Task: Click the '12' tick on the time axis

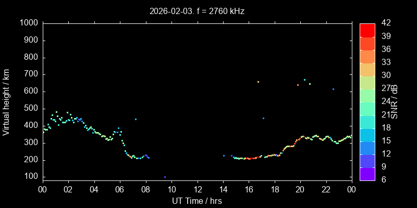Action: tap(197, 190)
